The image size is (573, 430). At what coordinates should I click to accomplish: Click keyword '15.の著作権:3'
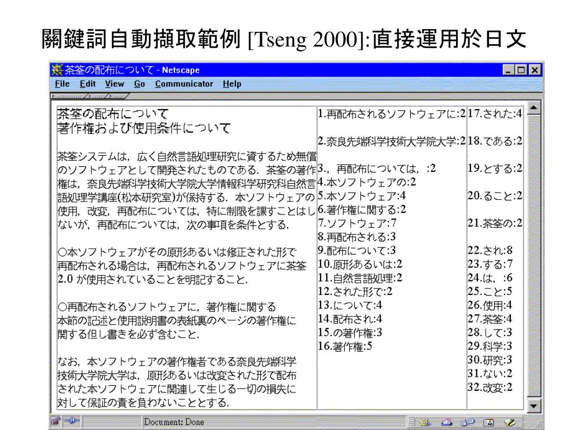(350, 333)
